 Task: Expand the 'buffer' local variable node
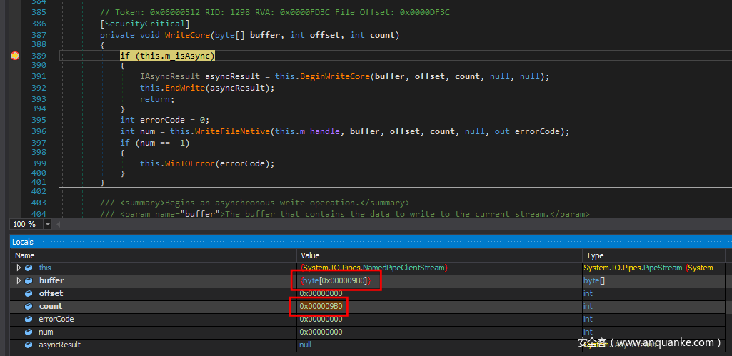coord(19,280)
